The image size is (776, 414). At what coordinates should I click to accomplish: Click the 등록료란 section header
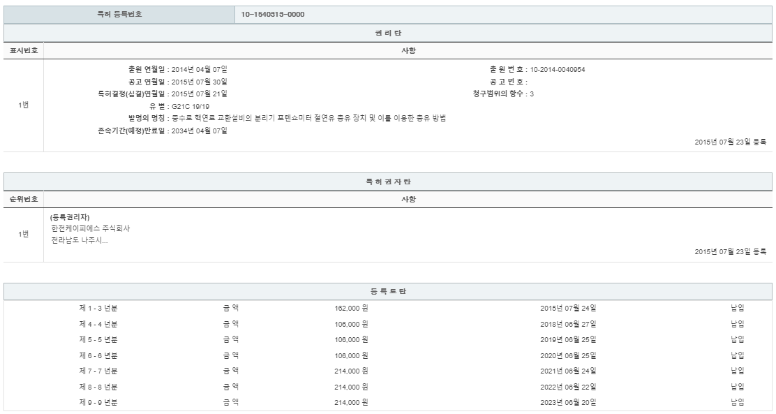coord(388,290)
